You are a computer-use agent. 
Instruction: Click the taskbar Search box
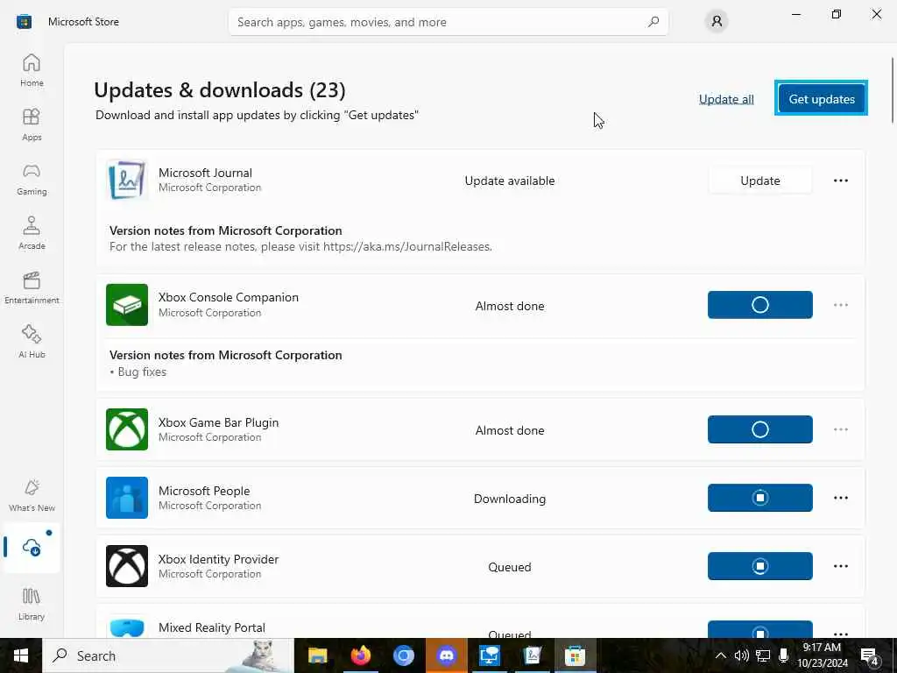click(168, 655)
